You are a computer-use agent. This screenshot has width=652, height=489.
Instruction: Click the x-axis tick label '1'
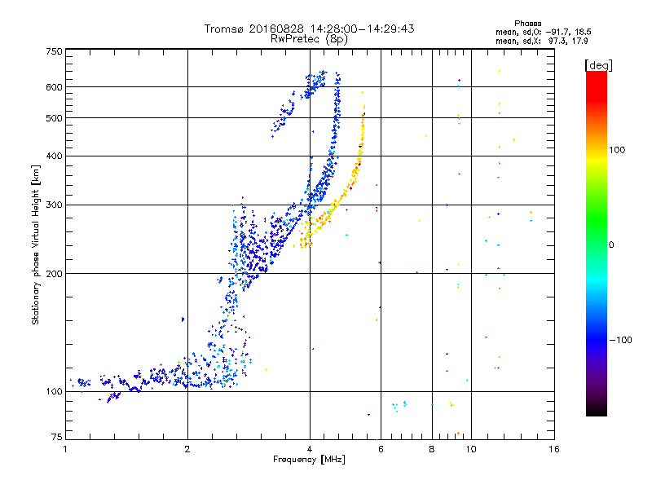click(65, 449)
